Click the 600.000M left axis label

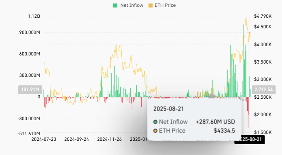point(30,54)
